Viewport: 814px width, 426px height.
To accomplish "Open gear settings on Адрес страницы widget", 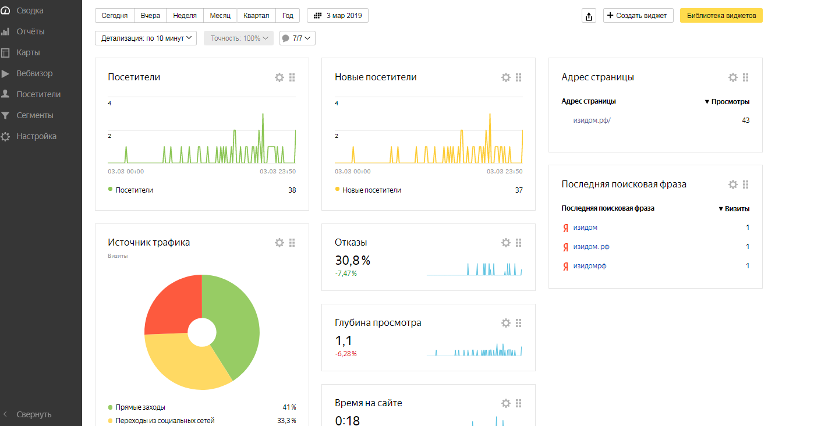I will point(733,77).
